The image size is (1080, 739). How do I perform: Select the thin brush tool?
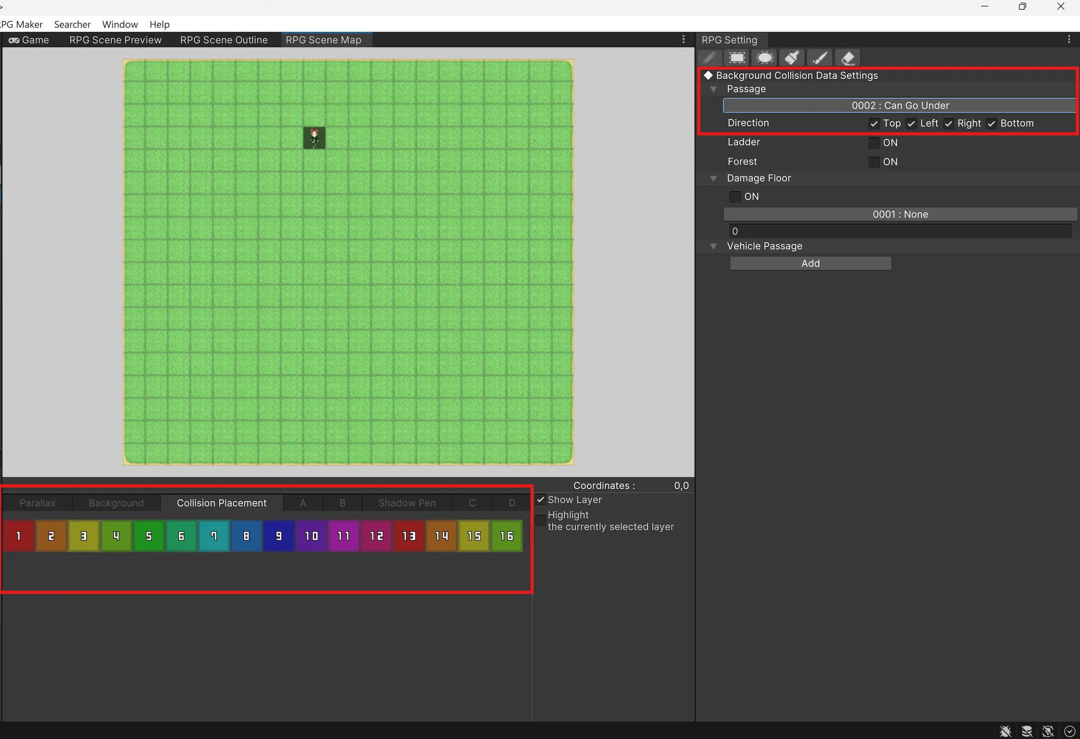(820, 58)
